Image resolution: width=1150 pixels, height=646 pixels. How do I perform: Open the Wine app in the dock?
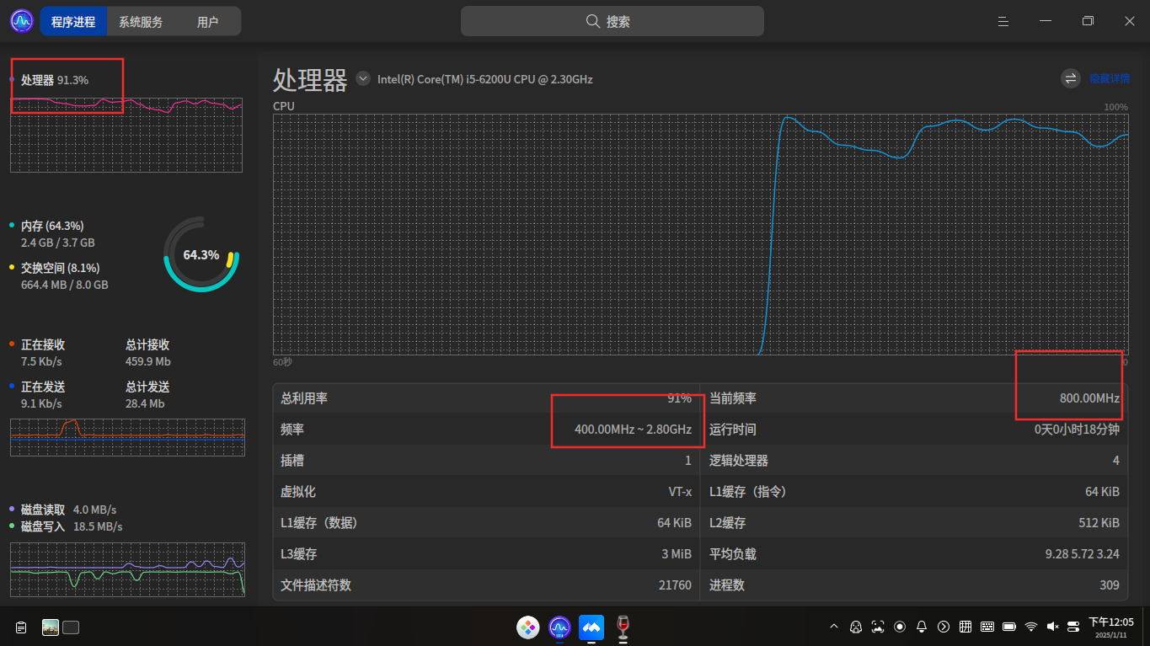coord(623,627)
